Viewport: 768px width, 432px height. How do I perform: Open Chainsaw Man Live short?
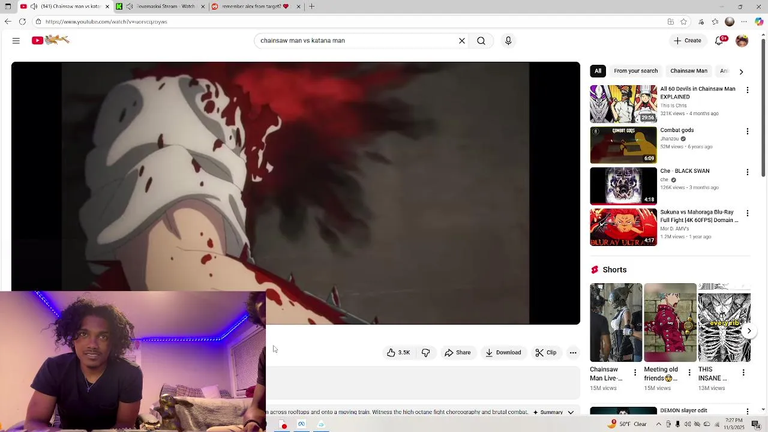tap(616, 323)
